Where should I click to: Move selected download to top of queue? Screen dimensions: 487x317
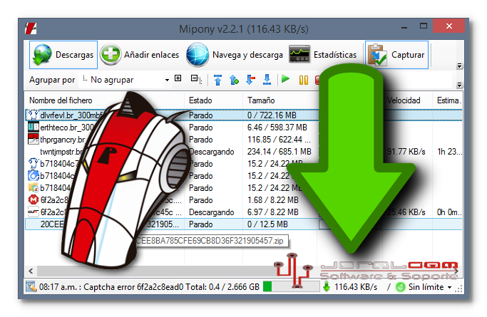pyautogui.click(x=217, y=80)
